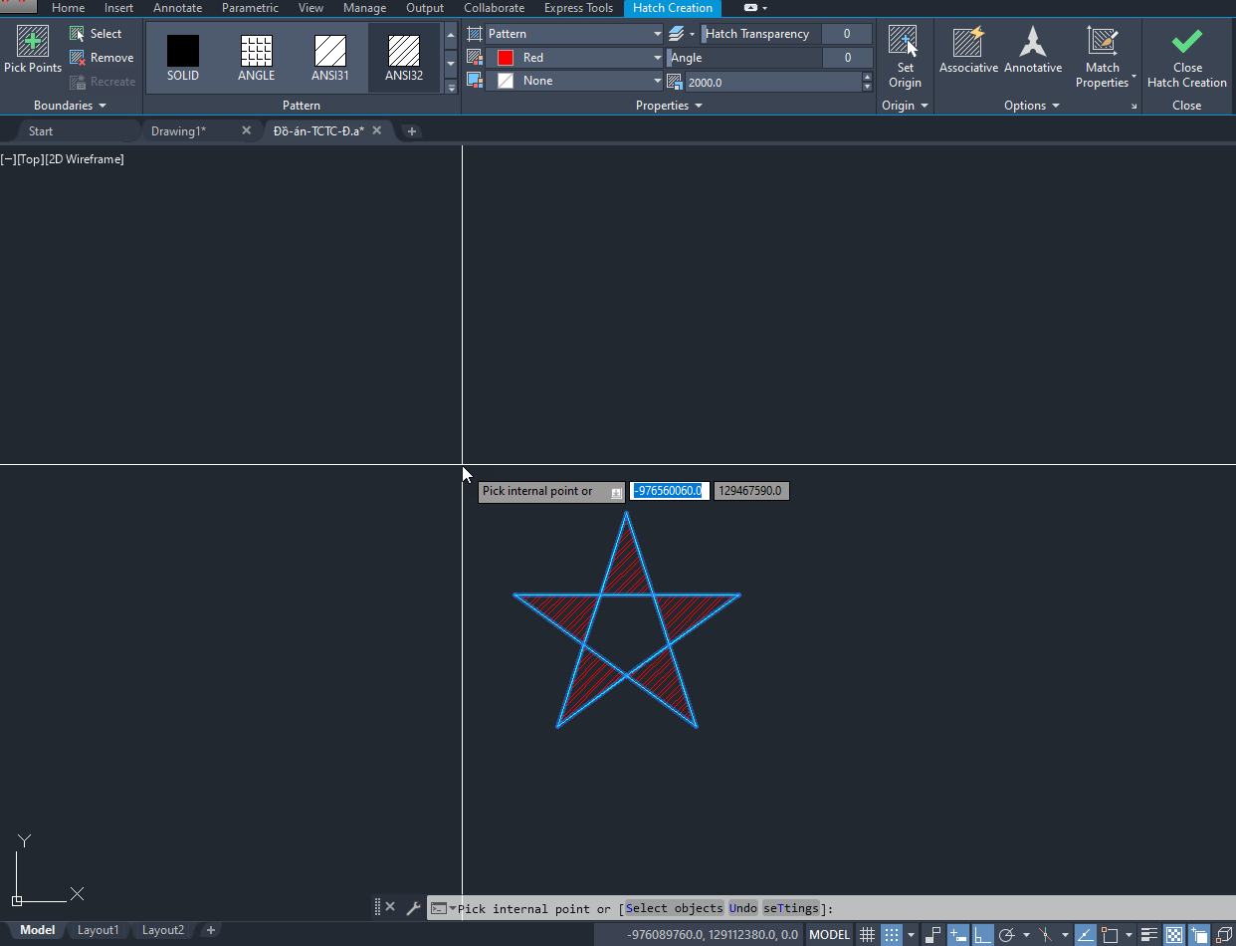Viewport: 1236px width, 946px height.
Task: Click the seTtings command-line option
Action: tap(791, 908)
